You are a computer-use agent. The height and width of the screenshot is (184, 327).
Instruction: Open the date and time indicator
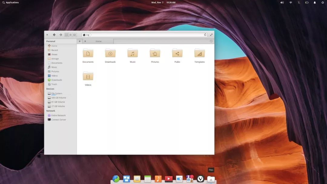(163, 2)
